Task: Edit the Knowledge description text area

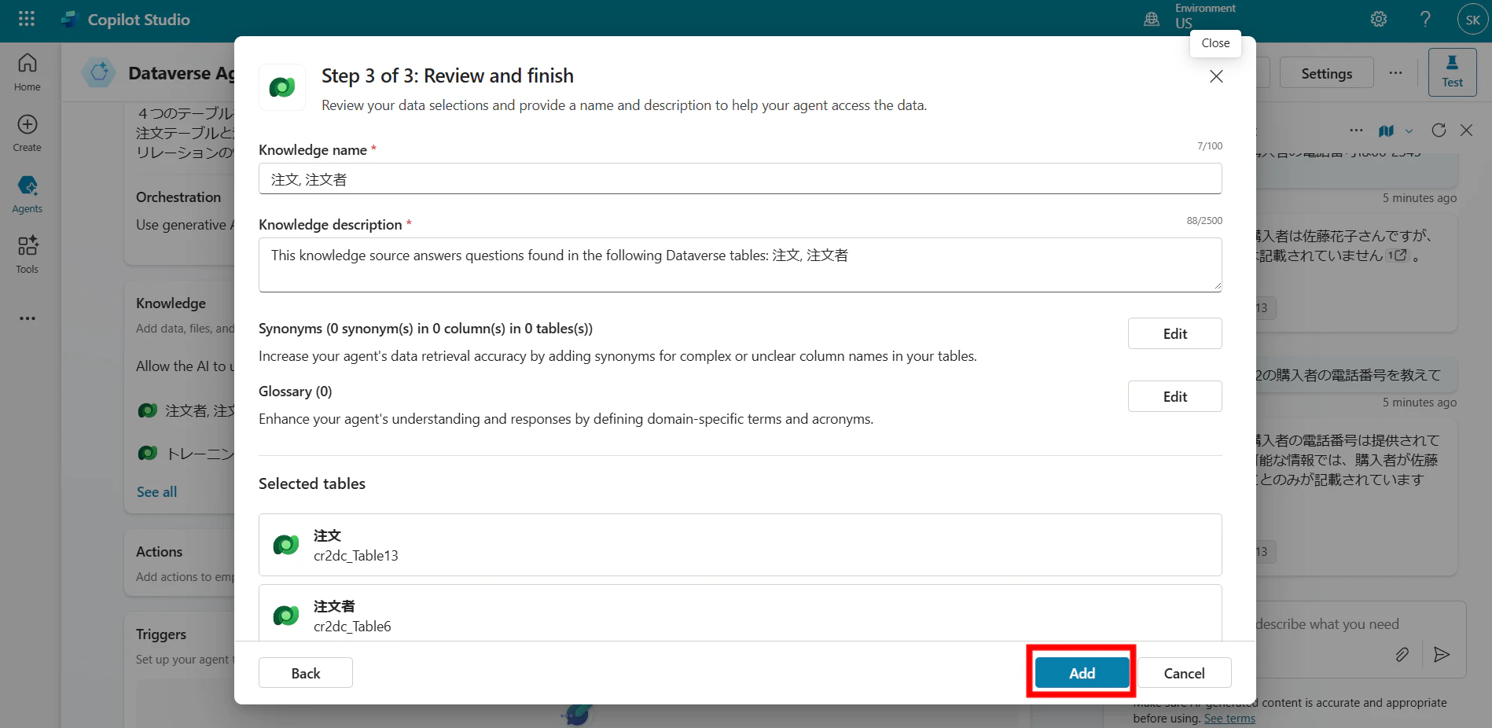Action: 740,265
